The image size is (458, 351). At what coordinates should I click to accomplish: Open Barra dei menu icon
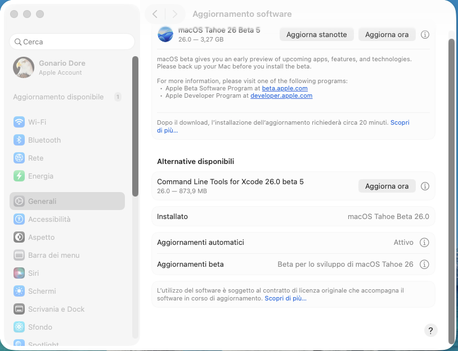[x=19, y=256]
